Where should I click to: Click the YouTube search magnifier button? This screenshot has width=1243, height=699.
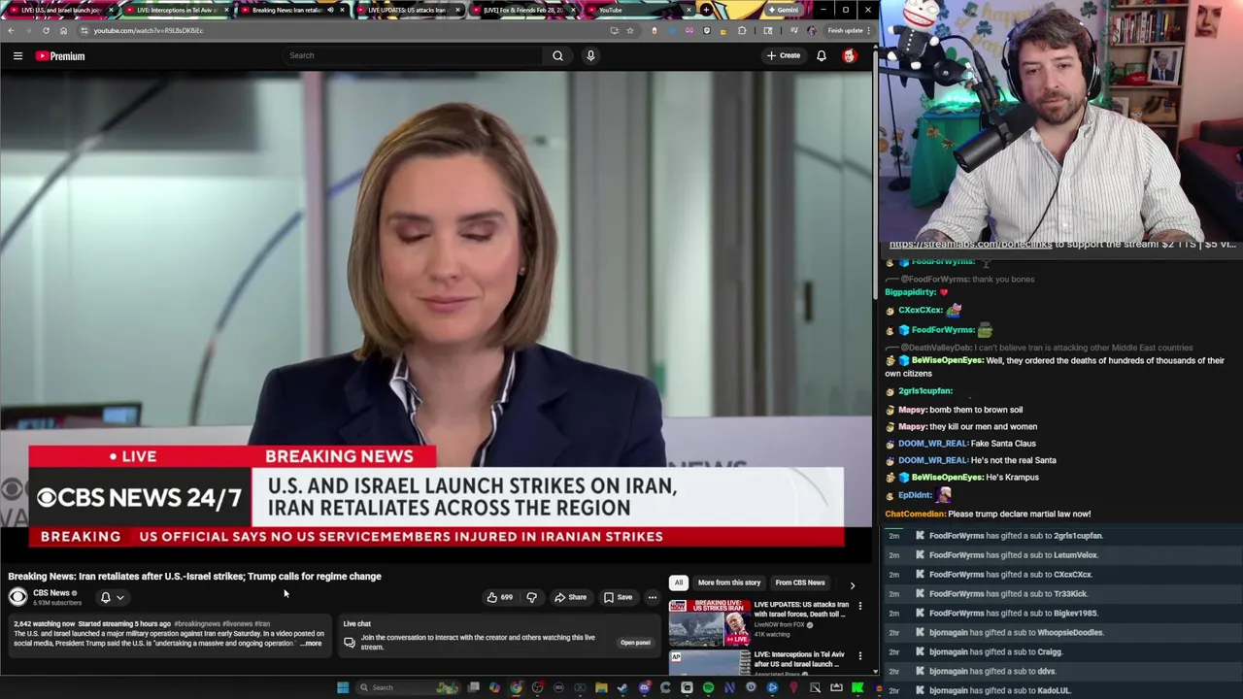pos(557,55)
